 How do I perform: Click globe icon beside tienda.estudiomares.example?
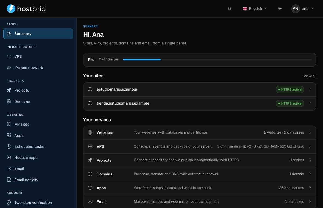pos(90,103)
